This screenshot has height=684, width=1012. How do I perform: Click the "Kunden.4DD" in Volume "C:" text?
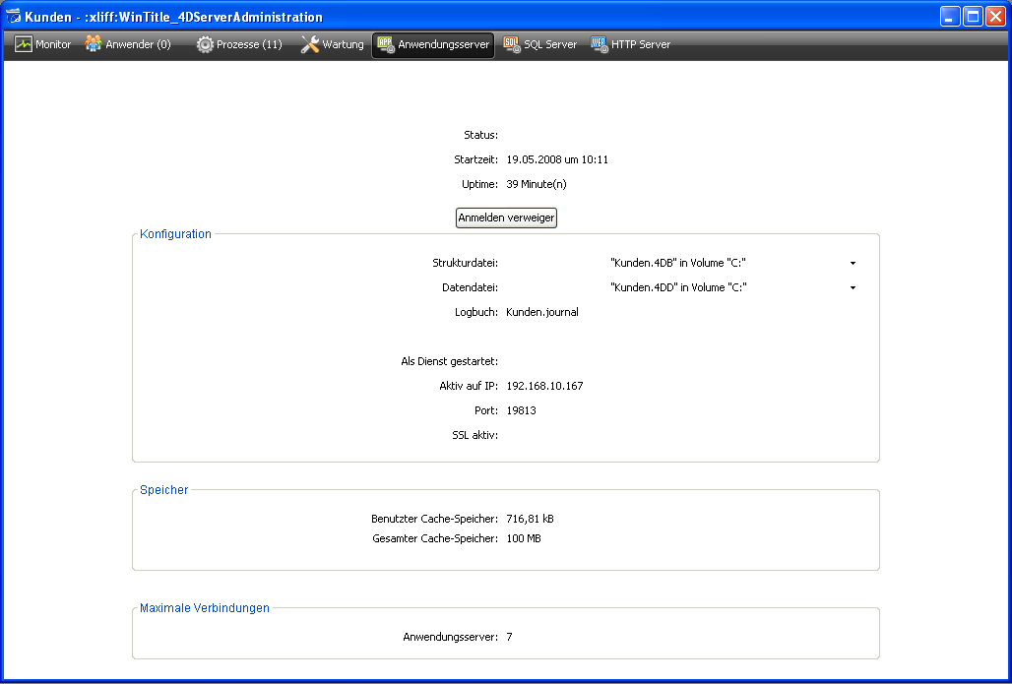[678, 287]
